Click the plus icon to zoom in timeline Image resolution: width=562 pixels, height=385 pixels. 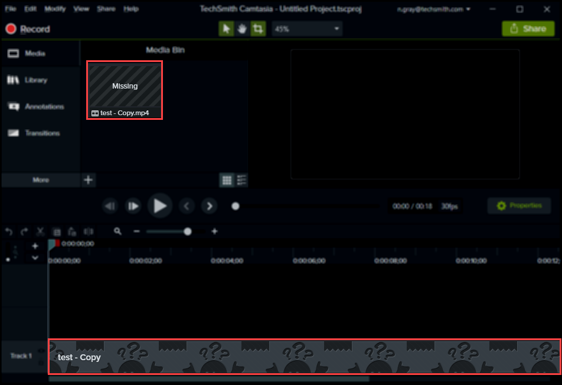click(214, 231)
